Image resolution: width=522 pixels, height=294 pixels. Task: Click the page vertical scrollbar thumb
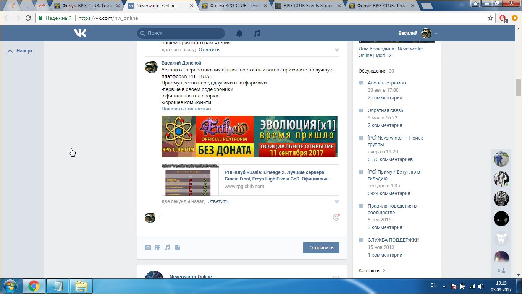(x=518, y=88)
